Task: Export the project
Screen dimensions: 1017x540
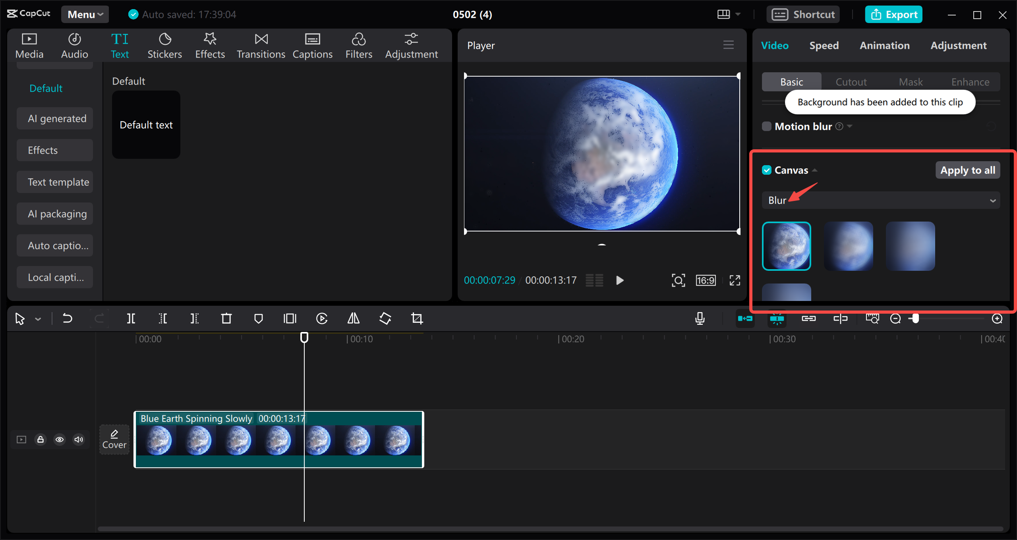Action: pyautogui.click(x=893, y=14)
